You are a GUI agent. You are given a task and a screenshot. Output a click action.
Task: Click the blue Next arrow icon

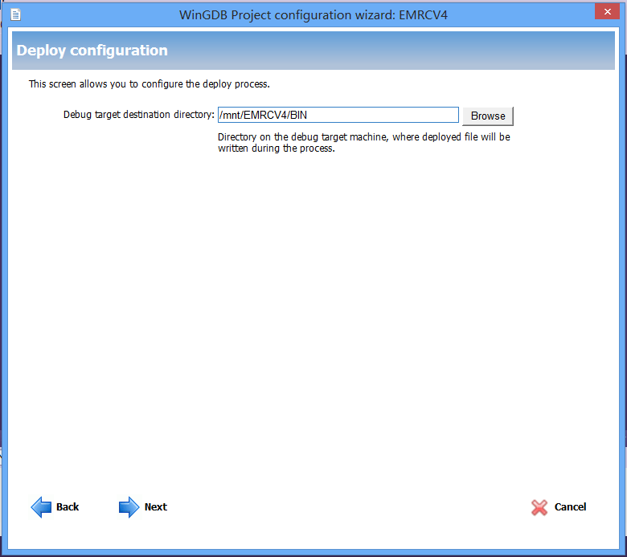(x=129, y=507)
